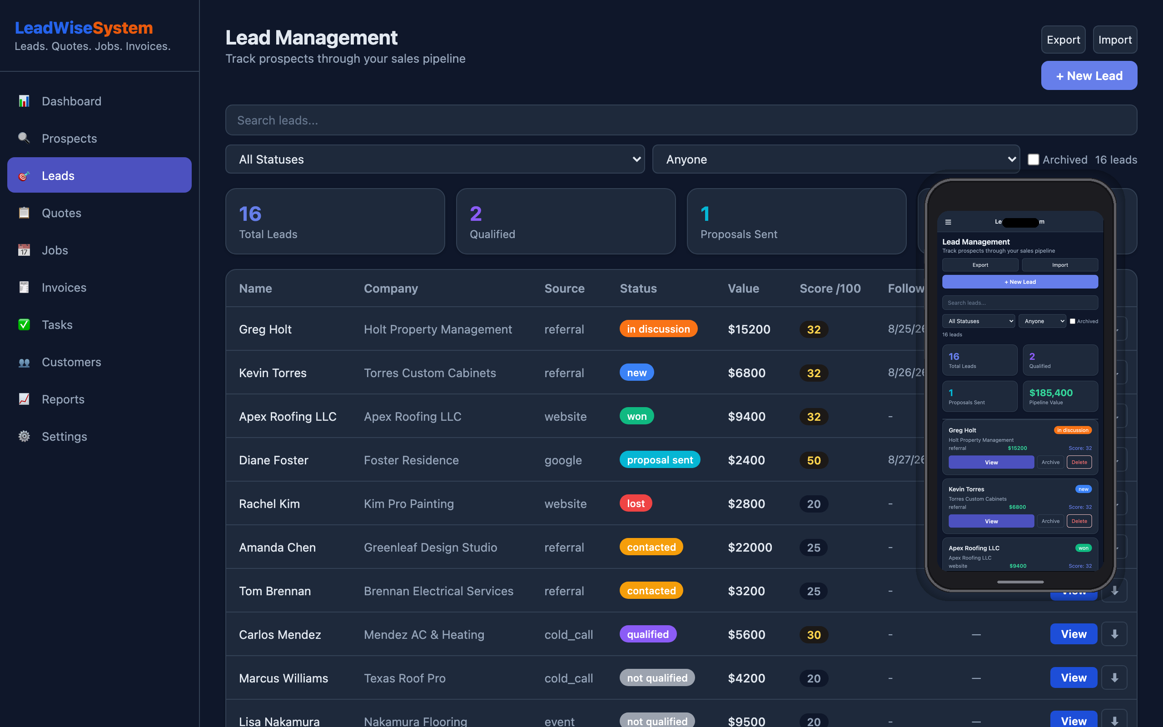Screen dimensions: 1163x727
Task: Click score 50 badge for Diane Foster
Action: 814,460
